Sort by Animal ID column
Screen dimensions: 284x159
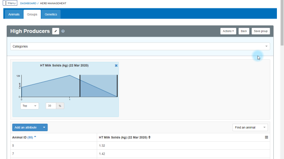[x=24, y=137]
